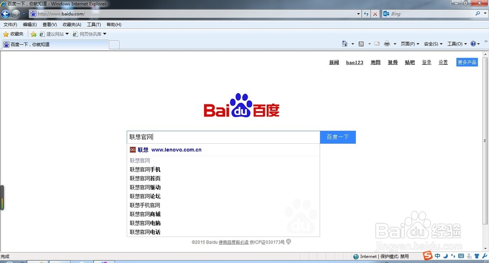This screenshot has width=489, height=263.
Task: Select suggestion 联想官网电脑
Action: click(x=223, y=223)
